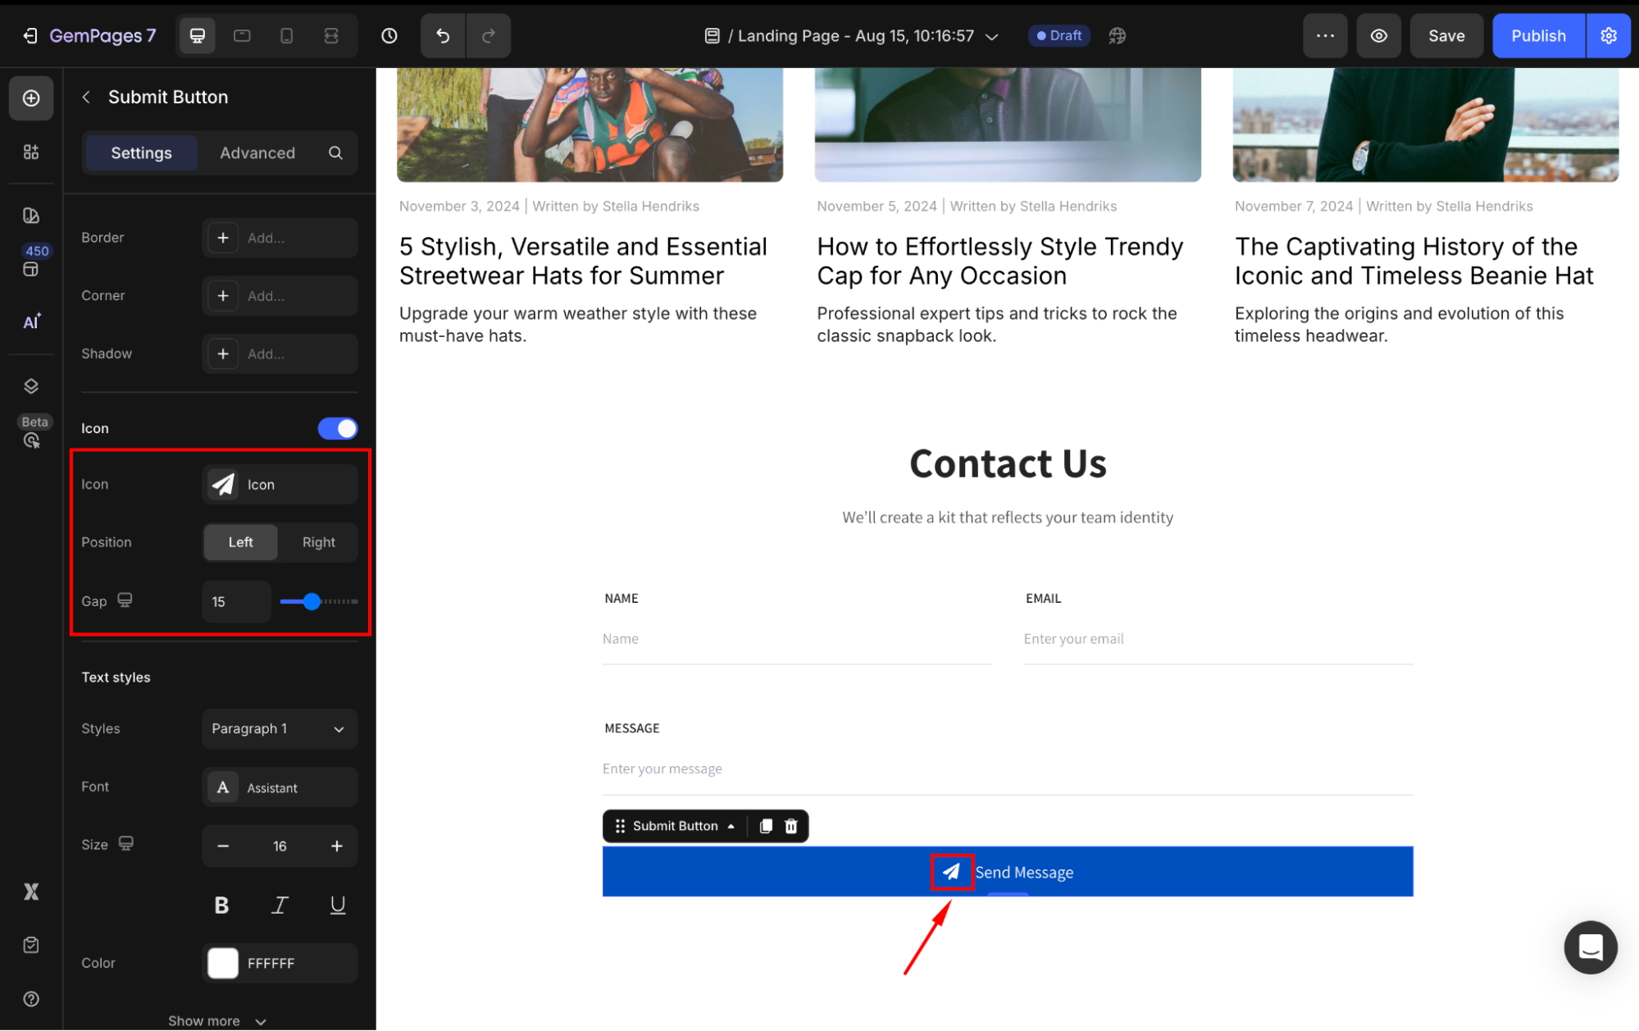Duplicate the Submit Button element
This screenshot has width=1639, height=1031.
point(766,826)
